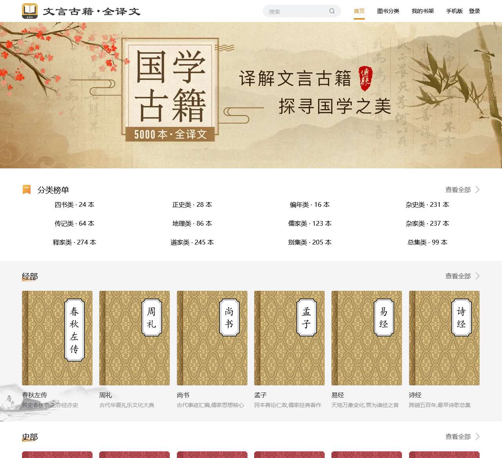
Task: Open category 总集类 · 99 本
Action: click(427, 242)
